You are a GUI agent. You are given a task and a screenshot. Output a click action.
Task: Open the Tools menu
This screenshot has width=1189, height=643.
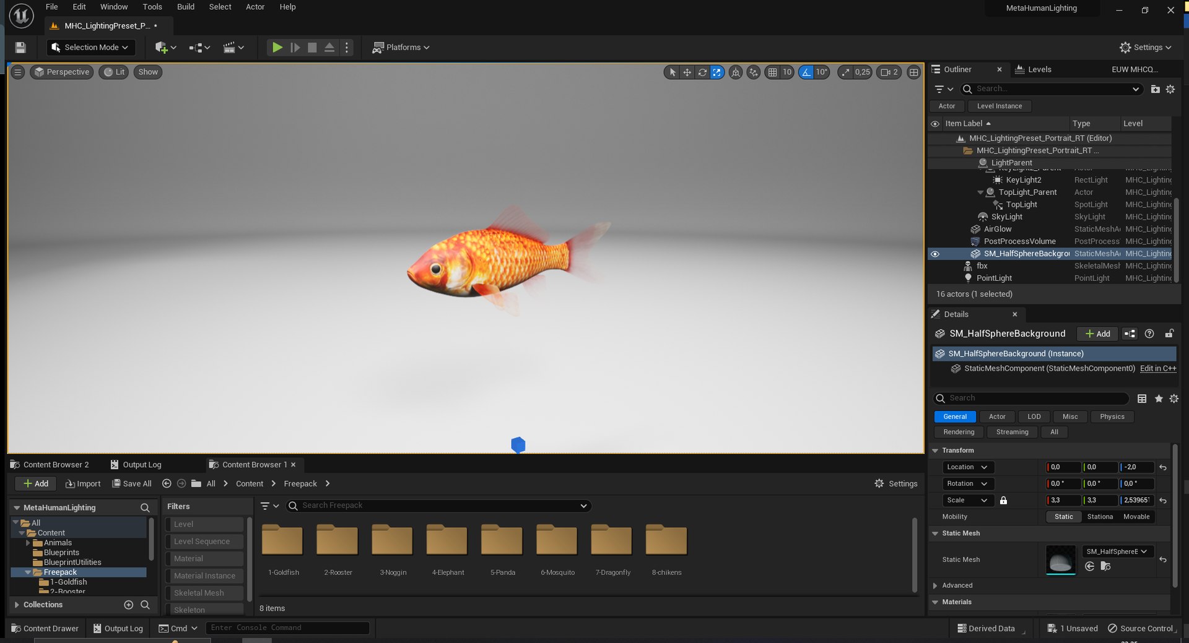(152, 7)
